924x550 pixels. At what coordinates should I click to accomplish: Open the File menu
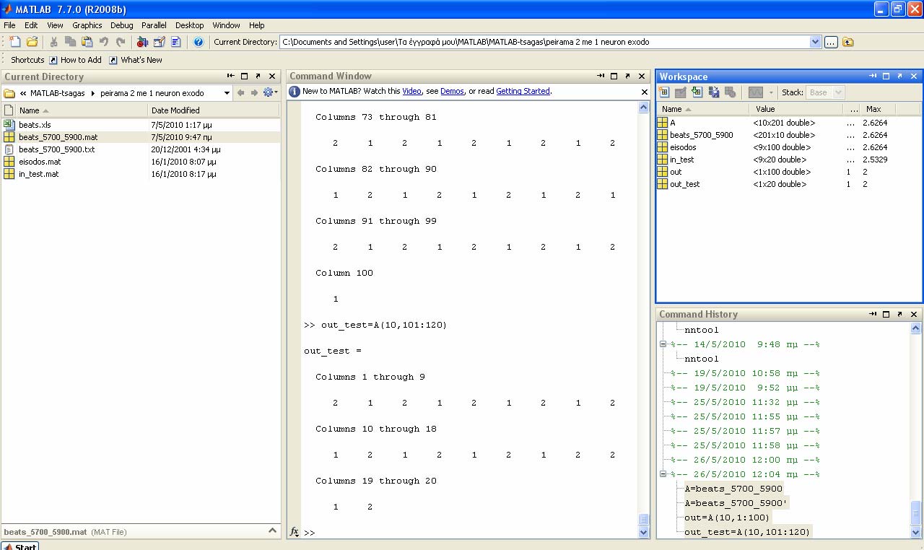click(9, 25)
